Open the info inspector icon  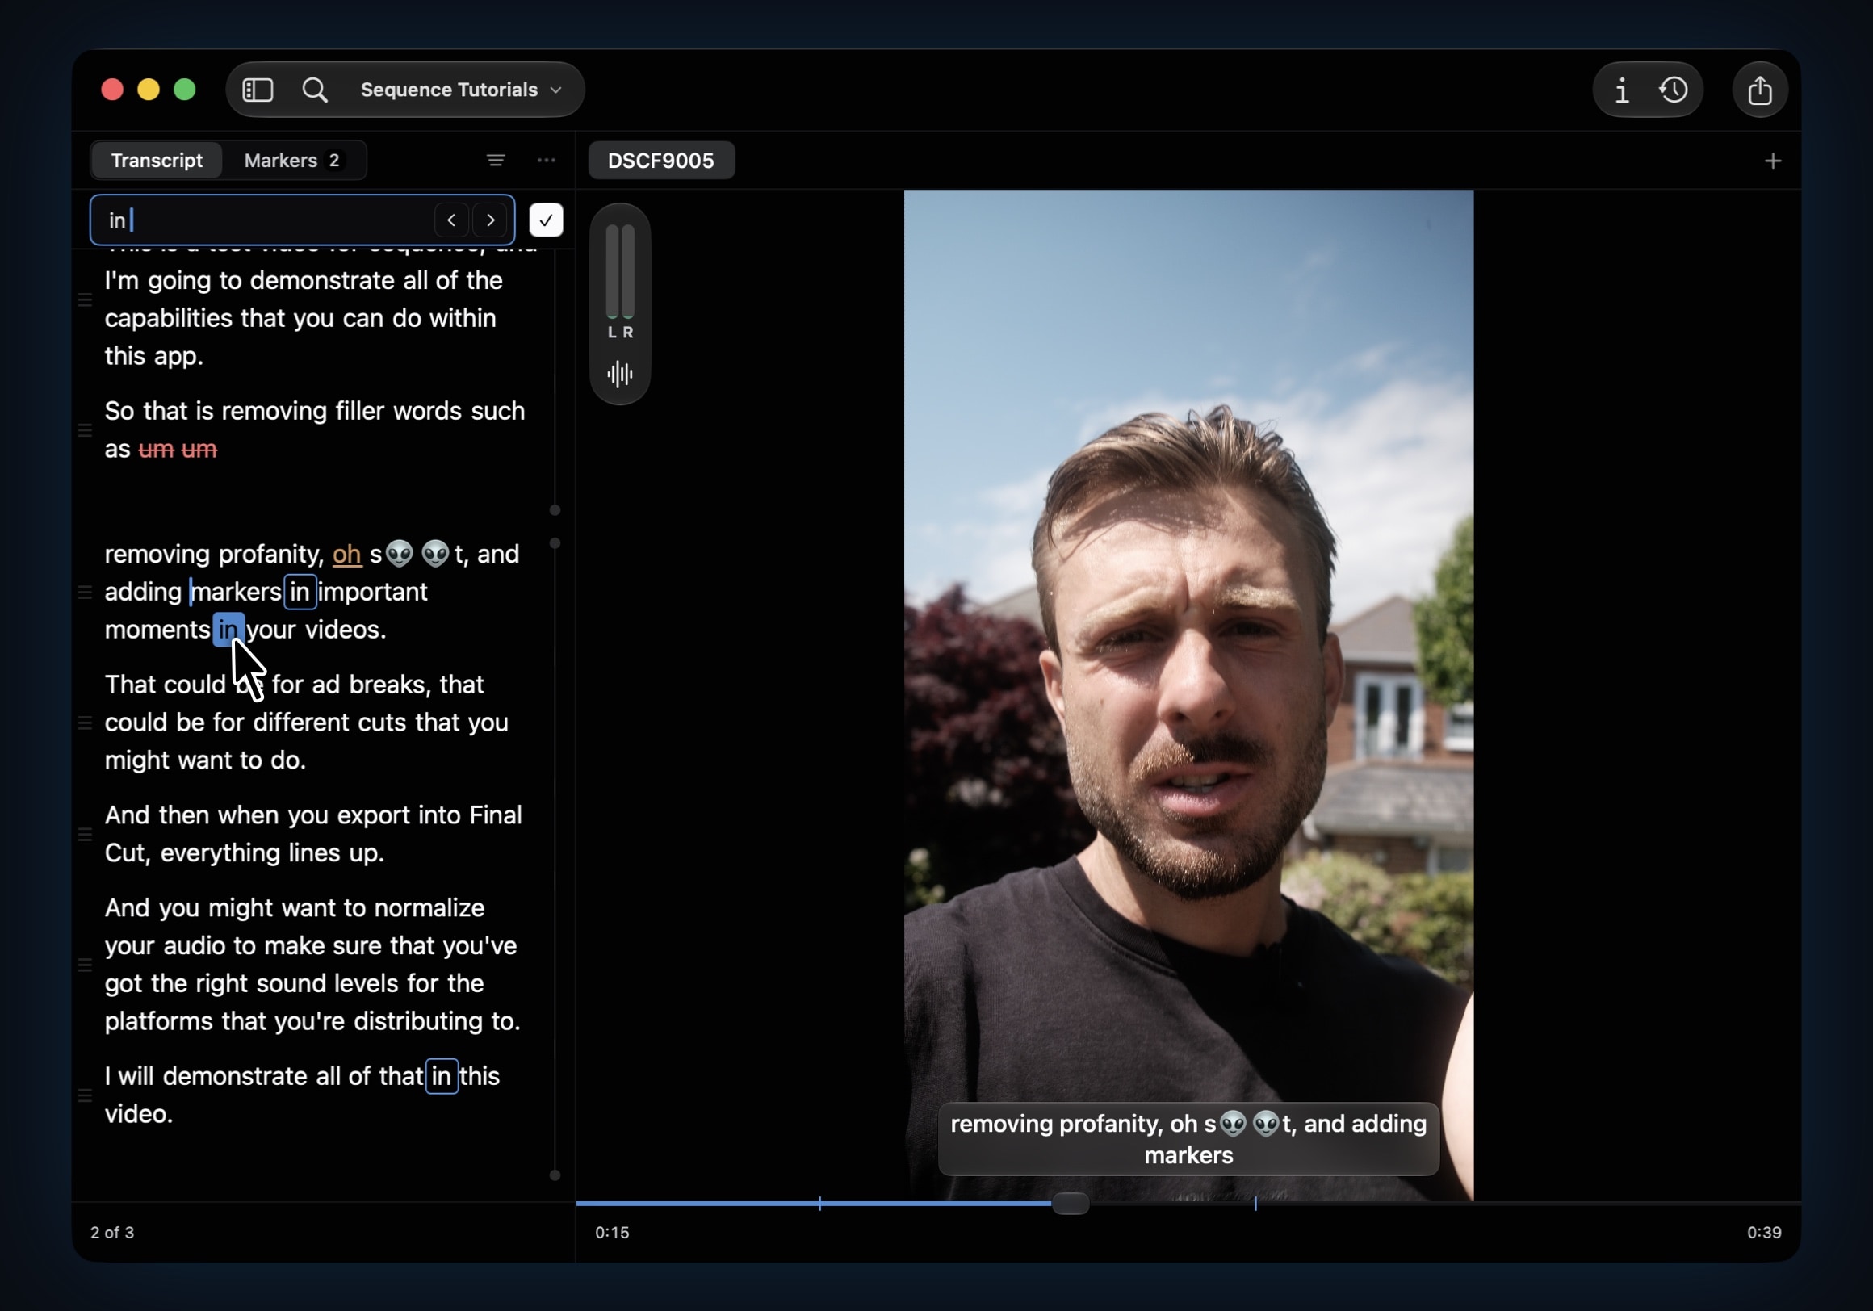click(1622, 90)
